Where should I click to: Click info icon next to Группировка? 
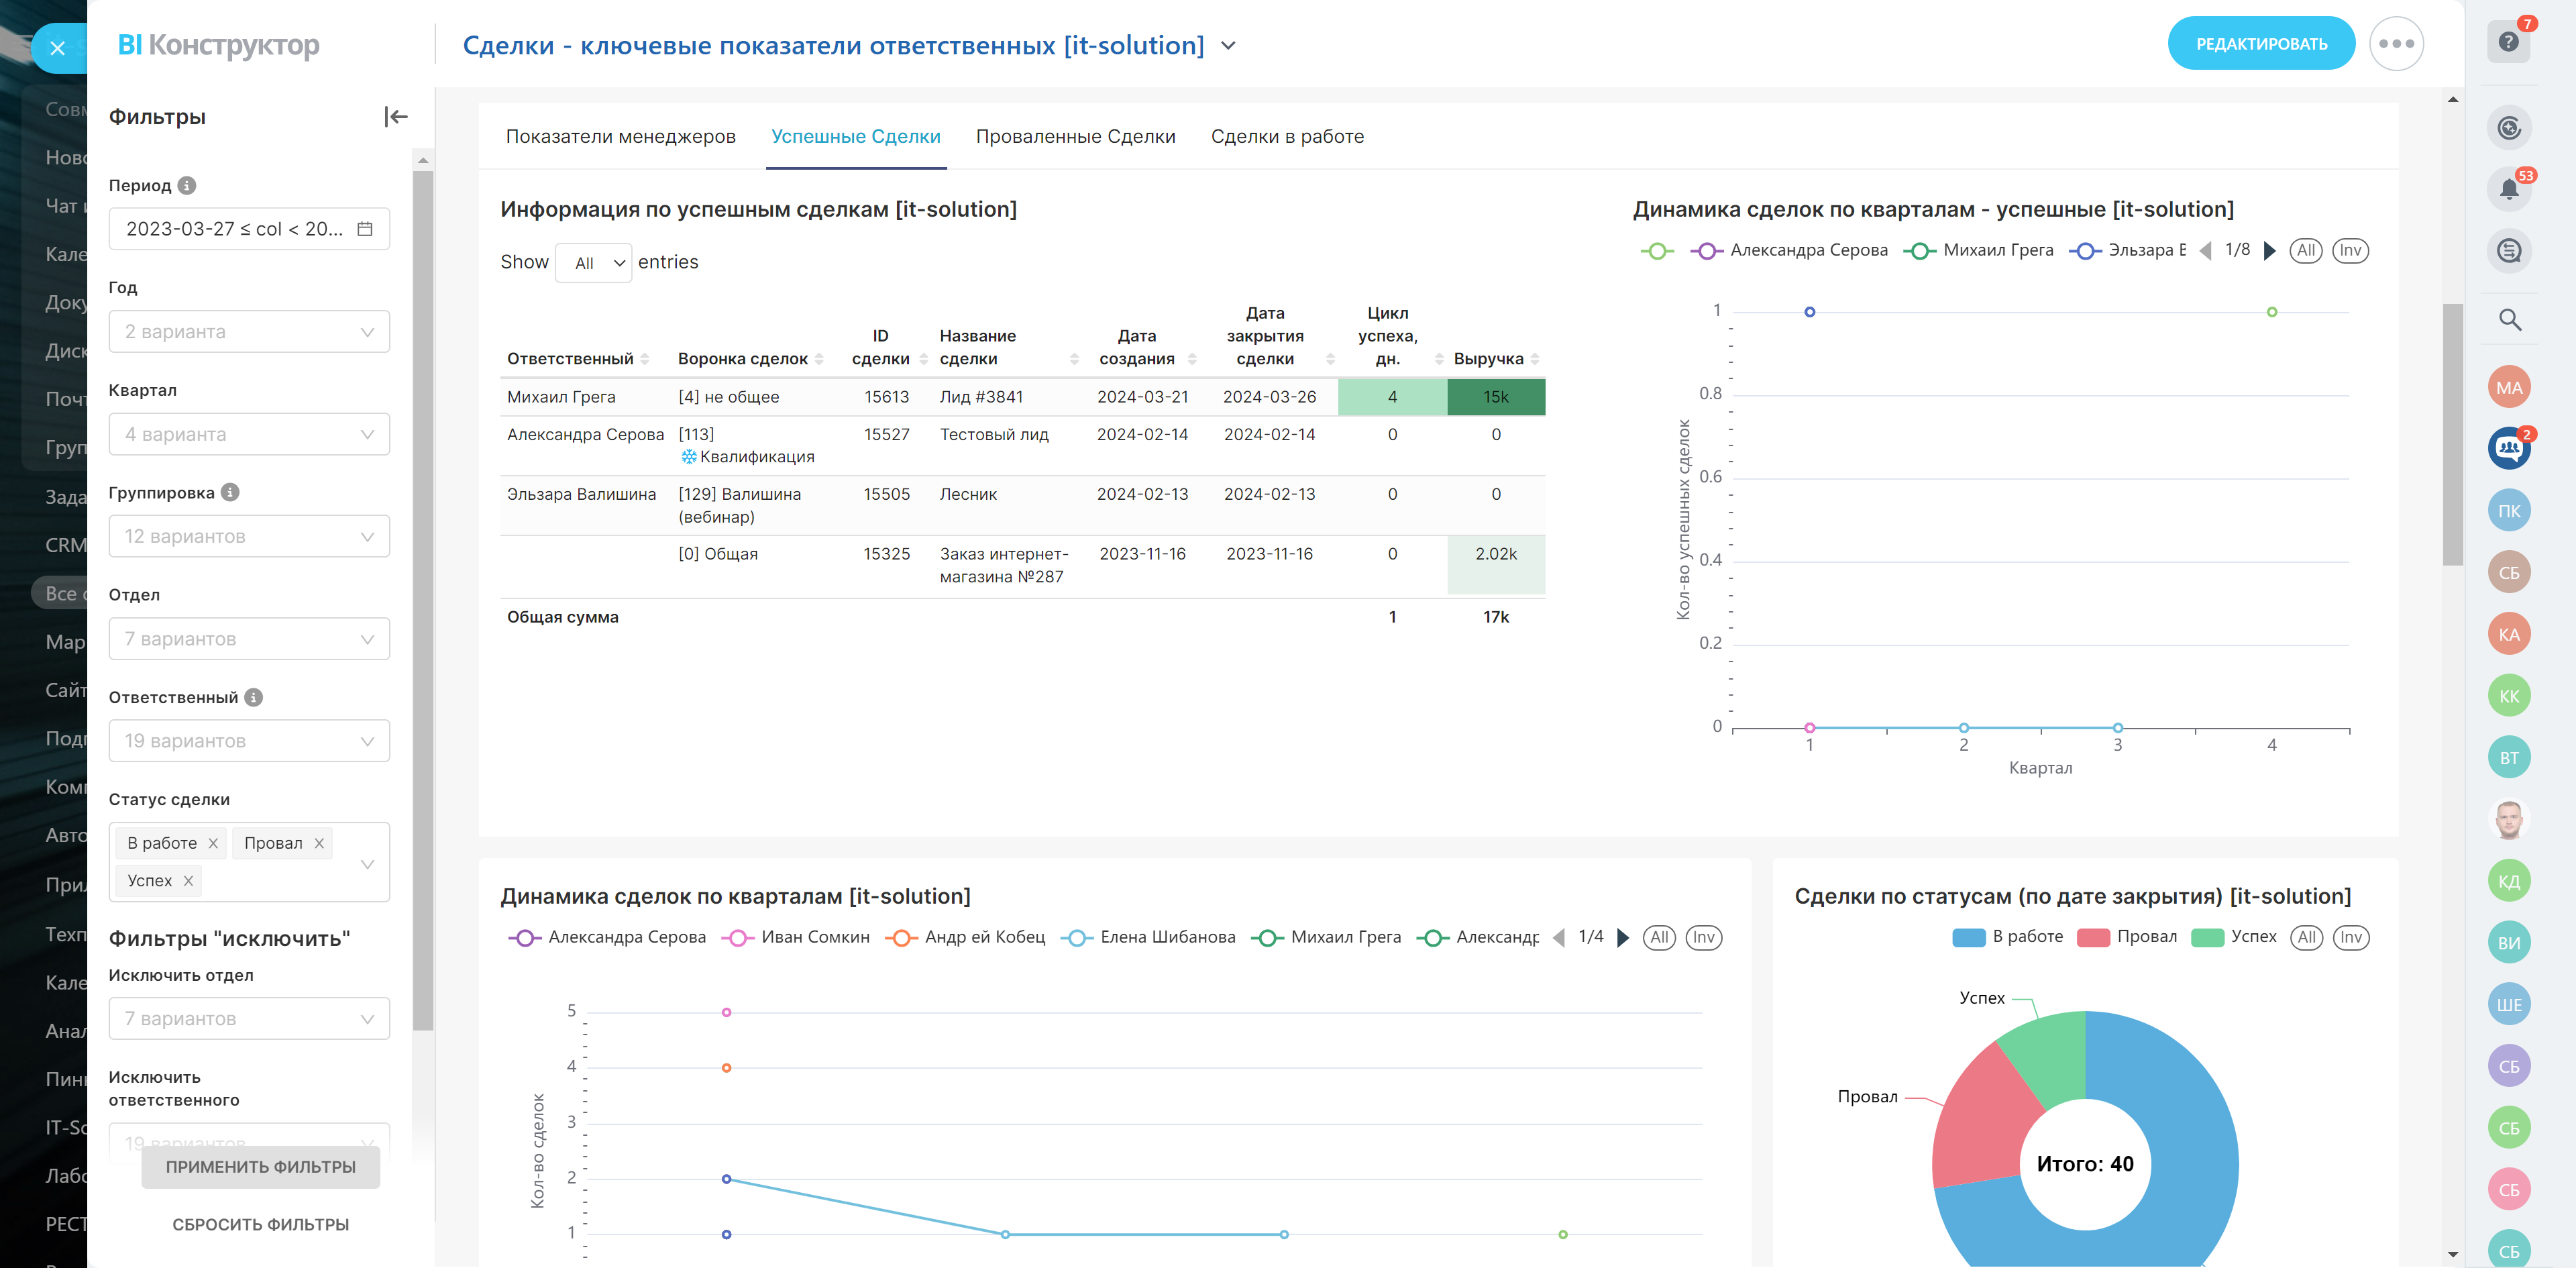coord(230,492)
